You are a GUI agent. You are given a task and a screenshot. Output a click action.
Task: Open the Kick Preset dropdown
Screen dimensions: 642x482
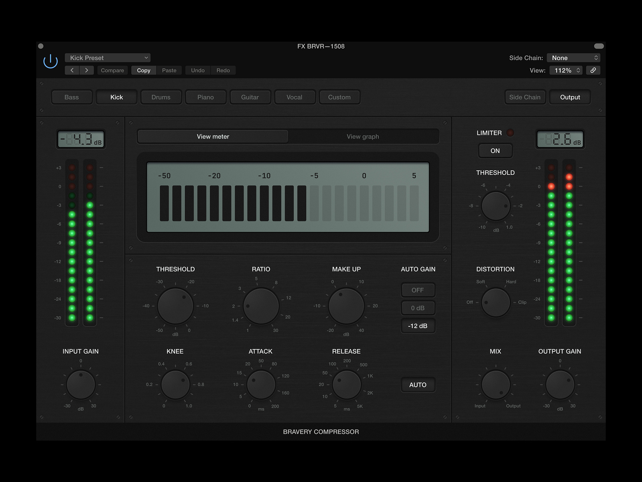point(108,57)
